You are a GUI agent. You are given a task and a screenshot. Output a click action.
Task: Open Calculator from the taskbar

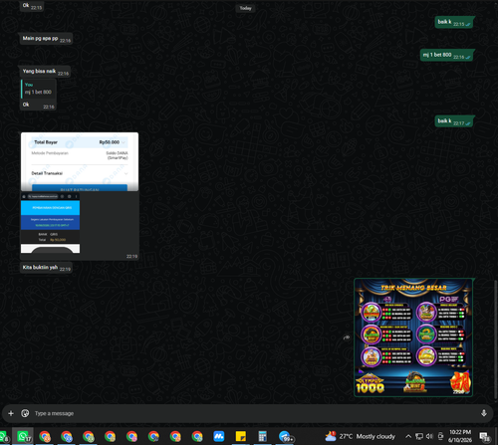(263, 436)
